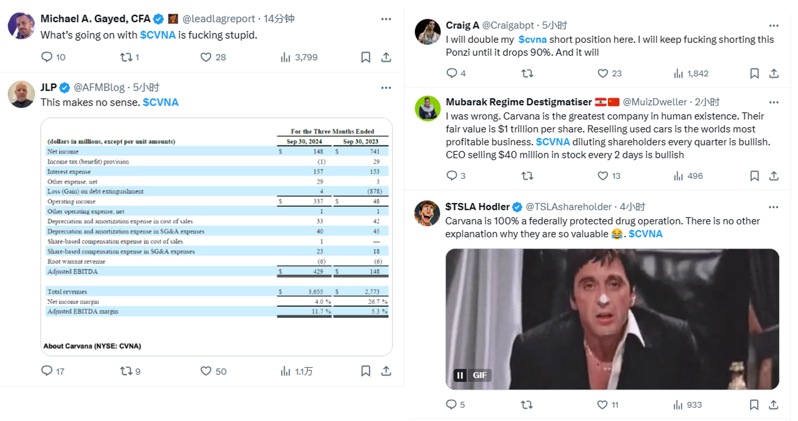
Task: Open more options on Craig A's tweet
Action: (774, 26)
